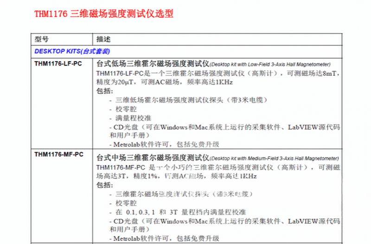Click the line '场高达3T，精度1%'
371x244 pixels.
[x=127, y=176]
